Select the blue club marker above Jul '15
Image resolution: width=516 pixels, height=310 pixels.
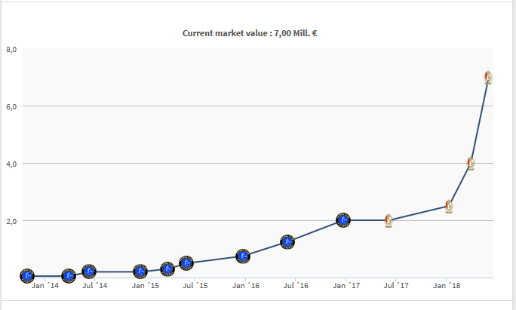(186, 263)
